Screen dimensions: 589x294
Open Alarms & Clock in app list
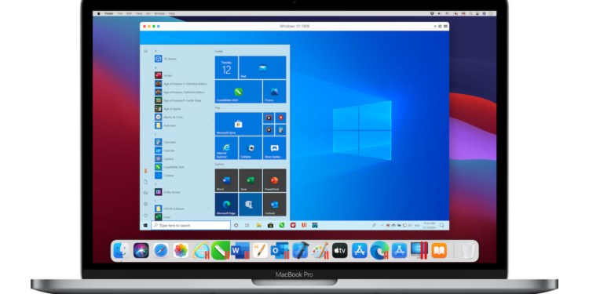(169, 117)
